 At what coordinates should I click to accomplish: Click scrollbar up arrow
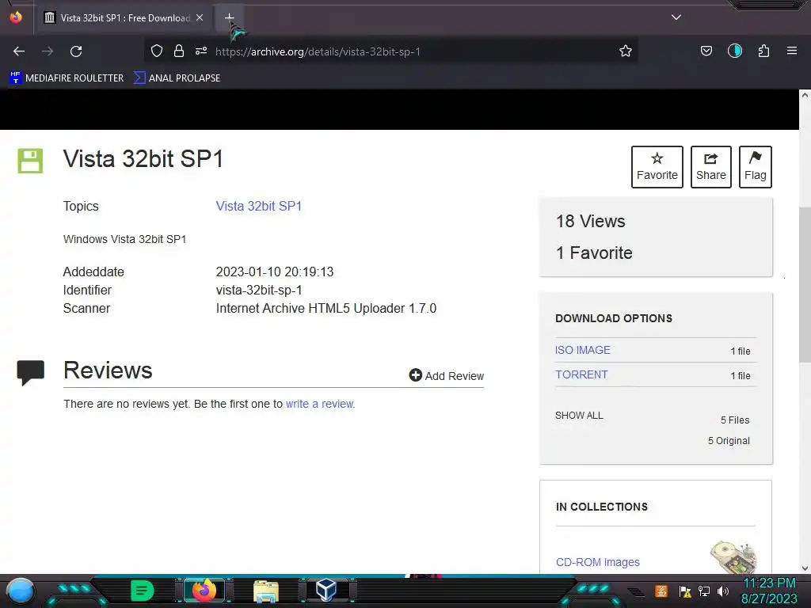(x=805, y=95)
